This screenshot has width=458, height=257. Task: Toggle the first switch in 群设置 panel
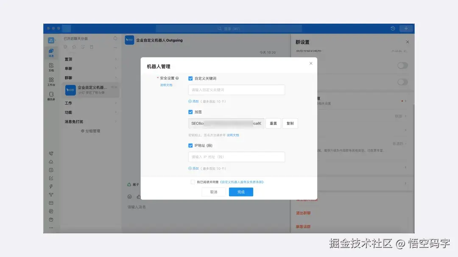tap(402, 65)
